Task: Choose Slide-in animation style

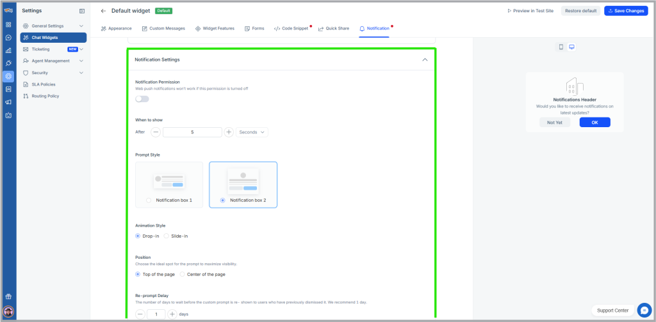Action: 167,236
